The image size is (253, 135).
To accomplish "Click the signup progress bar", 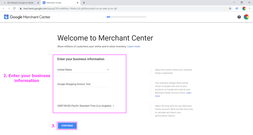I will [127, 17].
